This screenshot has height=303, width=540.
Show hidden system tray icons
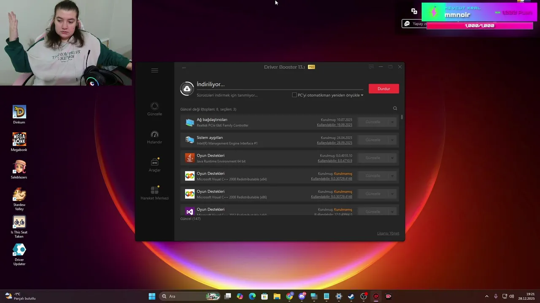pos(486,296)
